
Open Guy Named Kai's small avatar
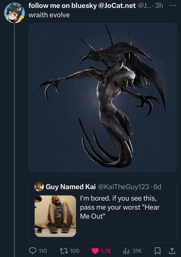(39, 187)
